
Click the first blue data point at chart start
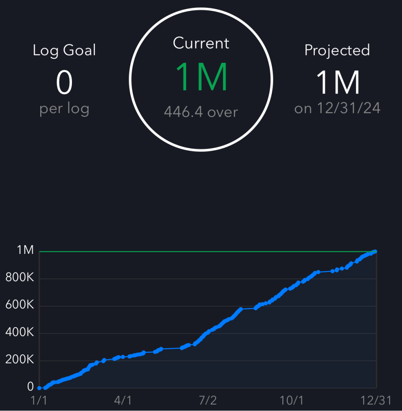[39, 388]
